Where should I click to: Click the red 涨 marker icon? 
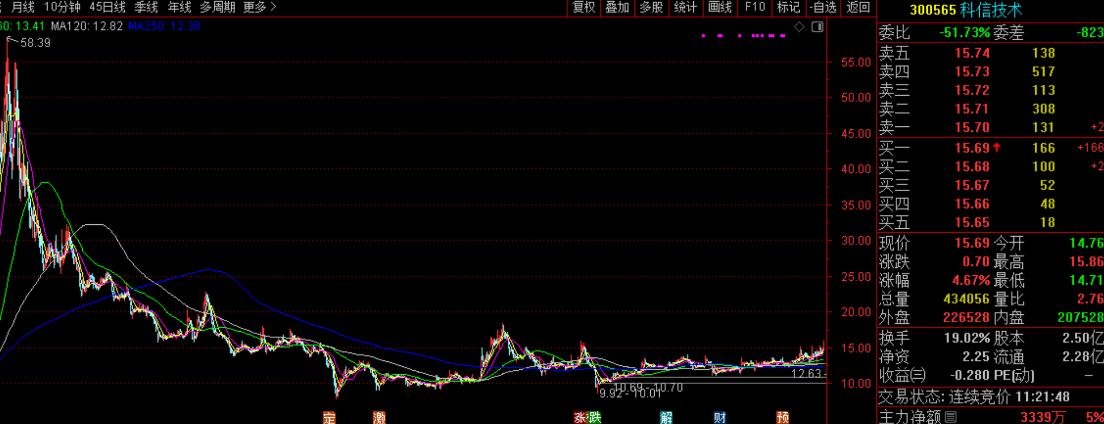pos(580,417)
